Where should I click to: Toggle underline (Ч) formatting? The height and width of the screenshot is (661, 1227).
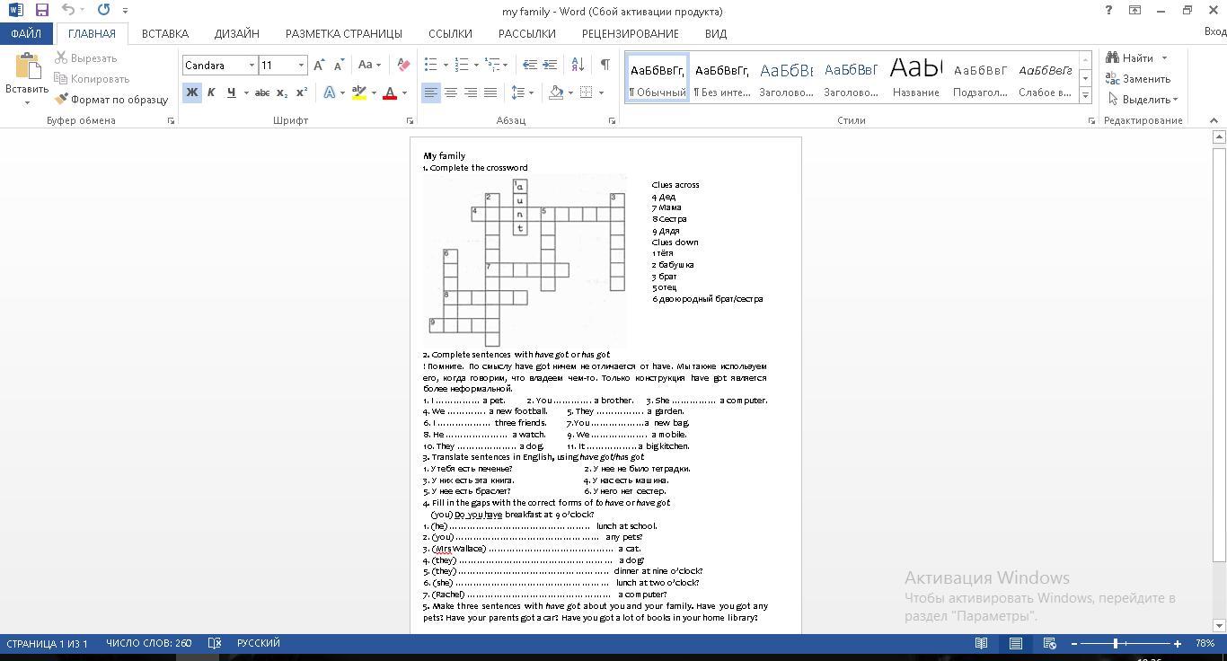[231, 93]
